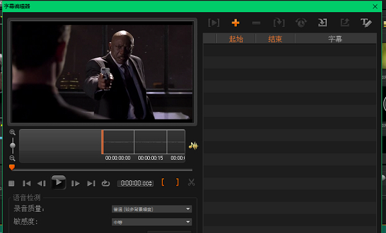Image resolution: width=386 pixels, height=233 pixels.
Task: Jump to start of clip
Action: click(26, 184)
